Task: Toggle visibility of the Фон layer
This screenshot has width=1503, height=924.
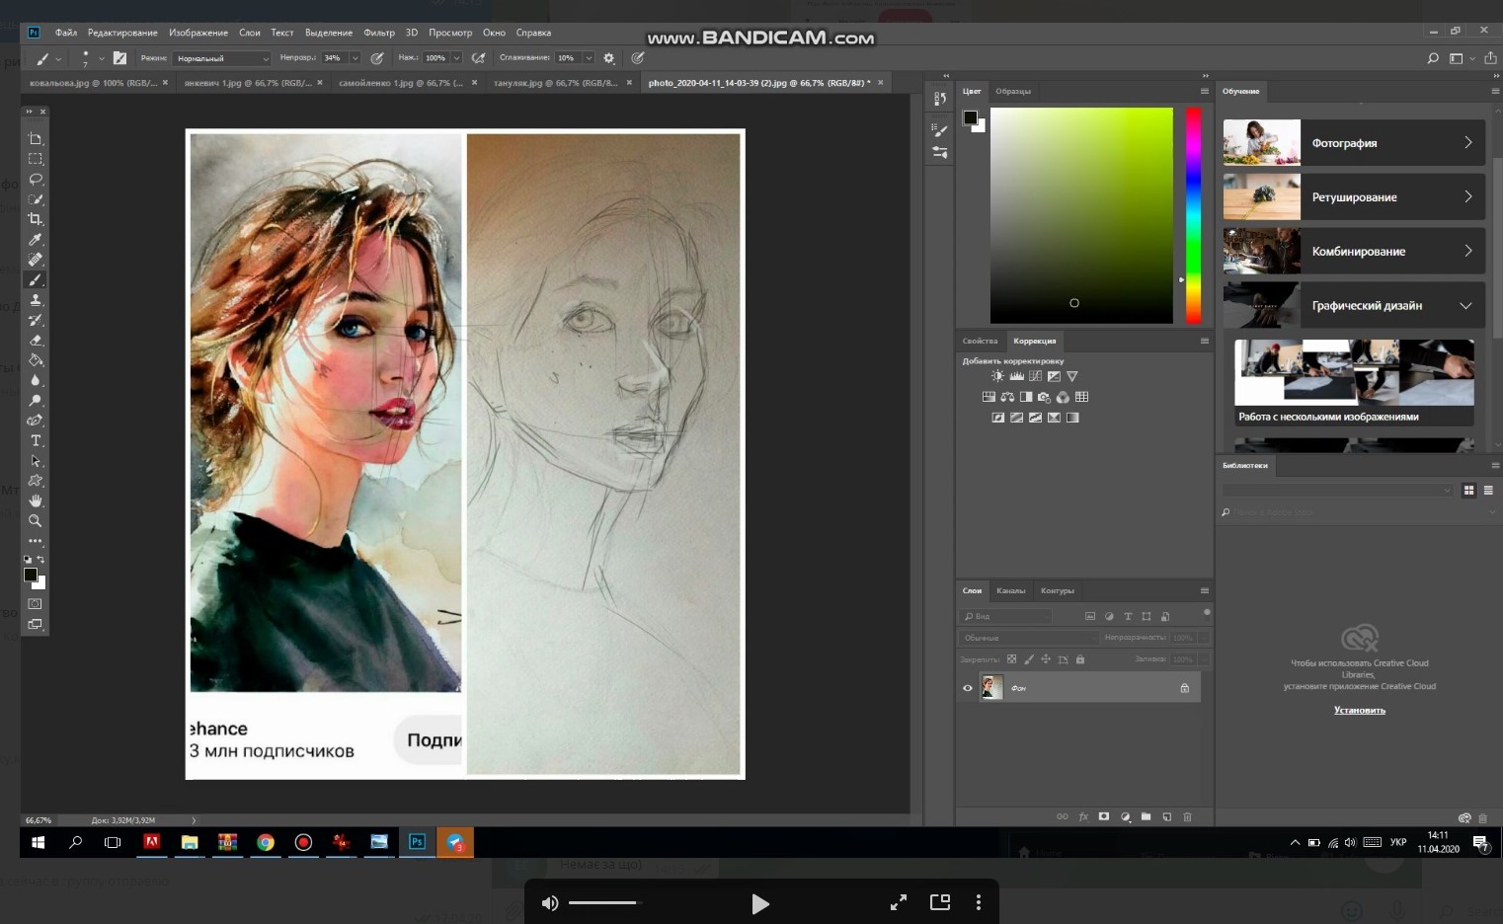Action: point(968,688)
